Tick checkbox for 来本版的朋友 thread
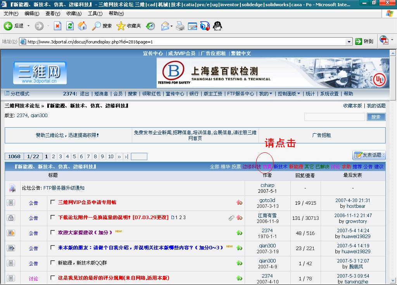Screen dimensions: 397x285 (x=53, y=247)
